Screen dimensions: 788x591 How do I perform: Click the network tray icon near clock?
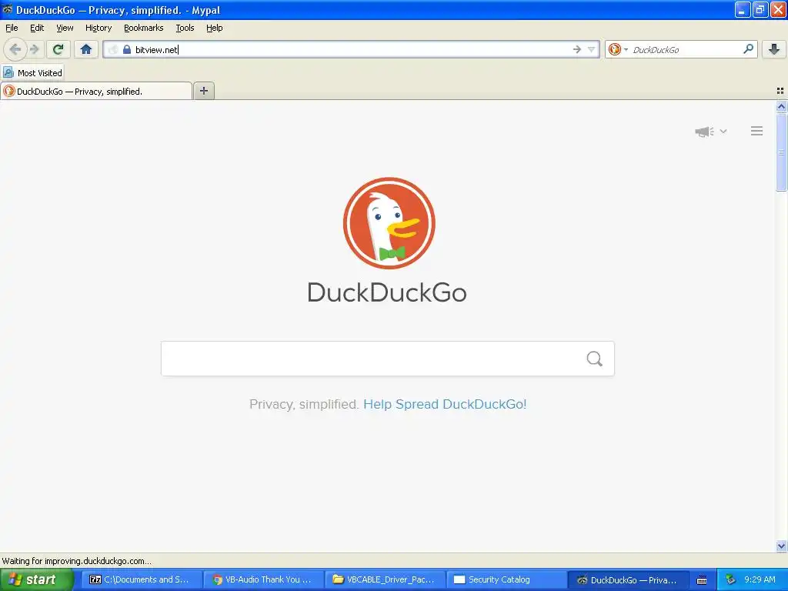tap(730, 579)
